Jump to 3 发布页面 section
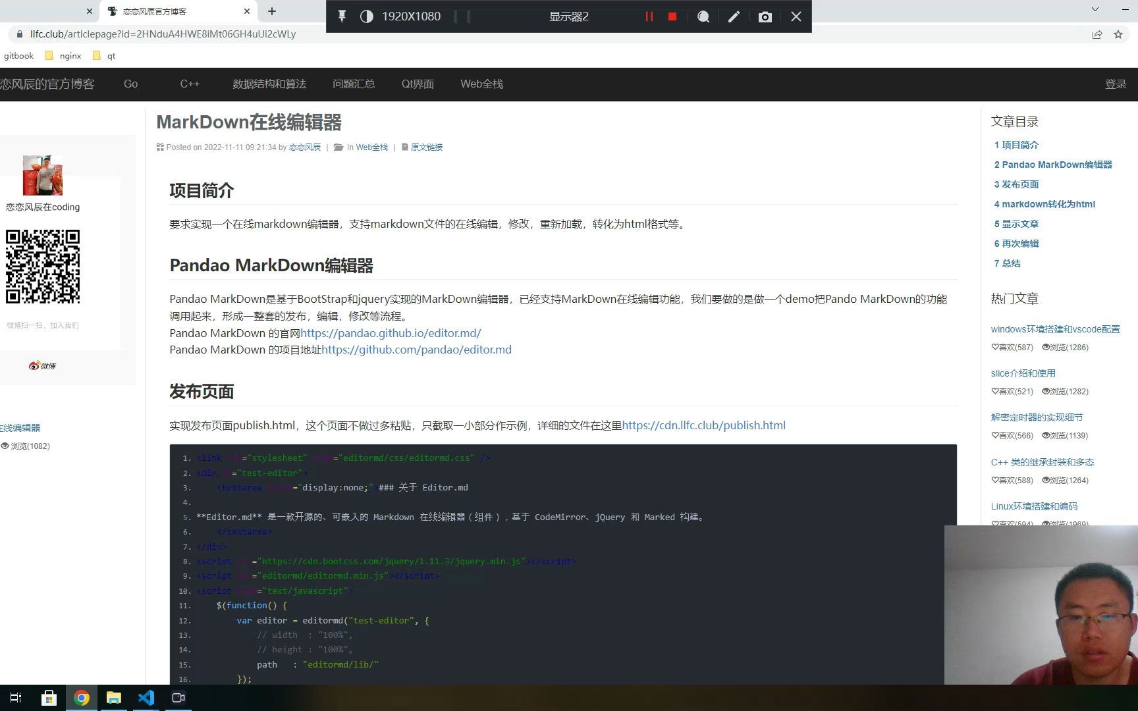Viewport: 1138px width, 711px height. pyautogui.click(x=1016, y=184)
